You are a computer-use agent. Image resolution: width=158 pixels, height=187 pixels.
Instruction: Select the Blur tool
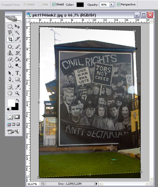(10, 65)
